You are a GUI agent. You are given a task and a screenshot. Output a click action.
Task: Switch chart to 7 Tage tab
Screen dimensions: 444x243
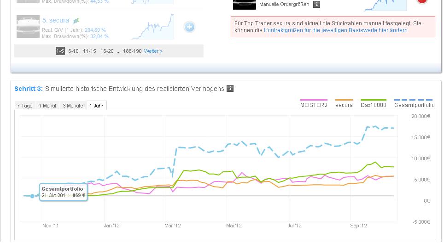(x=25, y=106)
